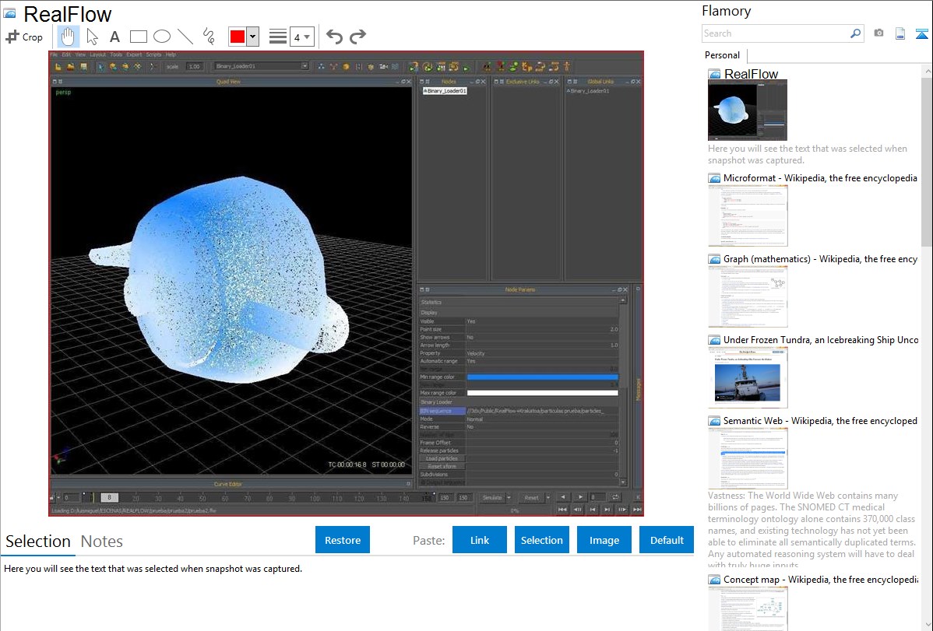The height and width of the screenshot is (631, 933).
Task: Click the Graph (mathematics) snapshot title
Action: 821,259
